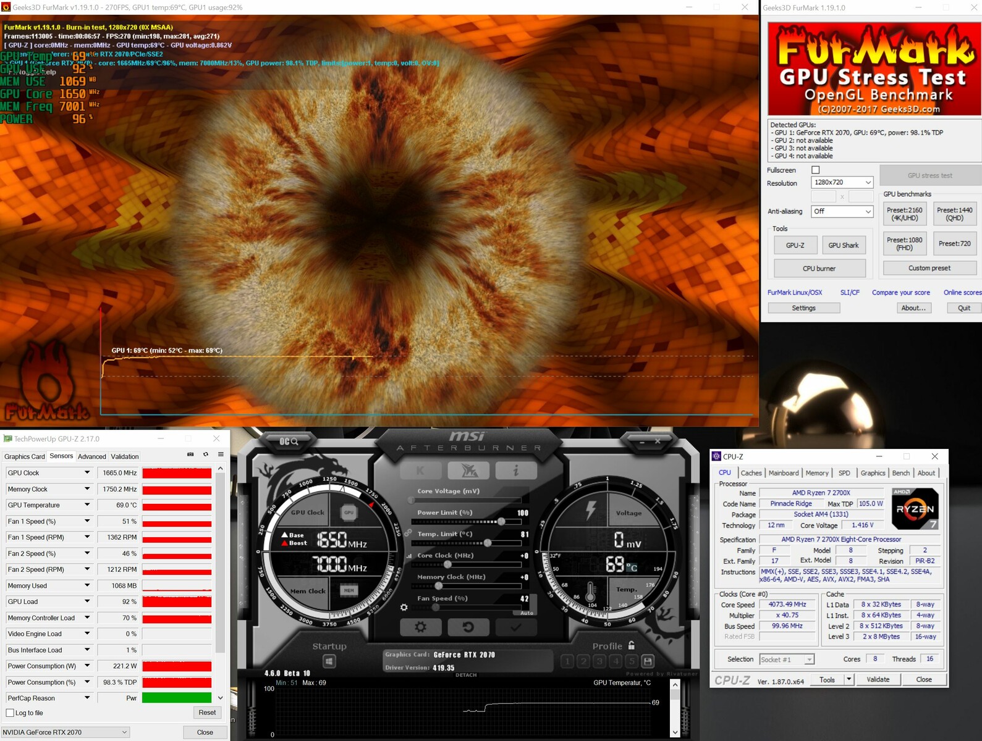Expand the GPU Temperature sensor dropdown
The width and height of the screenshot is (982, 741).
[x=87, y=504]
